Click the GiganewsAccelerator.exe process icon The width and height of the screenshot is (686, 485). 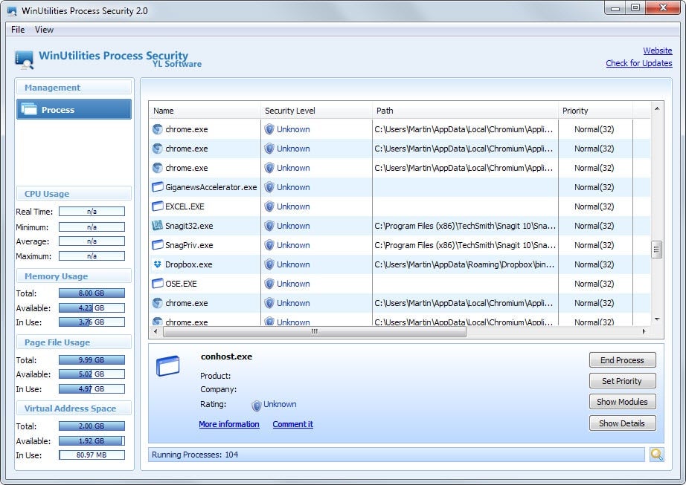tap(158, 187)
